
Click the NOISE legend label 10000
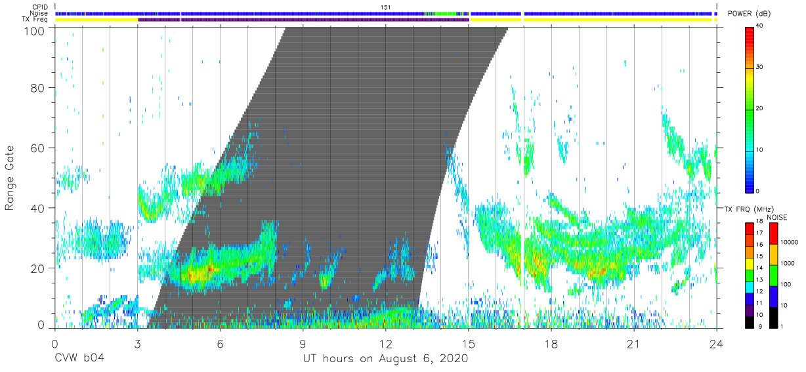pos(790,243)
